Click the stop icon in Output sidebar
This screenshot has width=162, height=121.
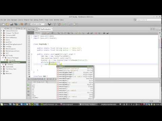(28, 91)
